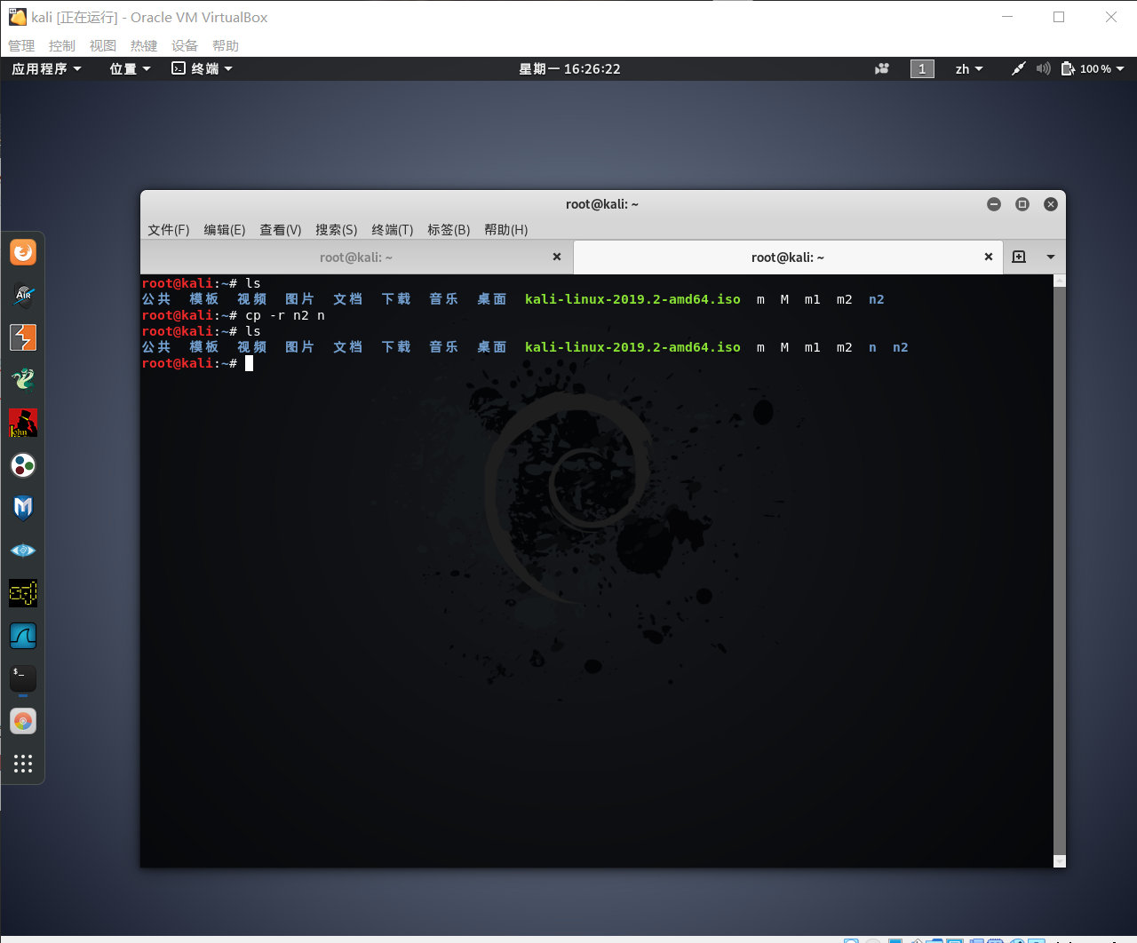
Task: Launch Aircrack-ng from the dock
Action: pyautogui.click(x=23, y=295)
